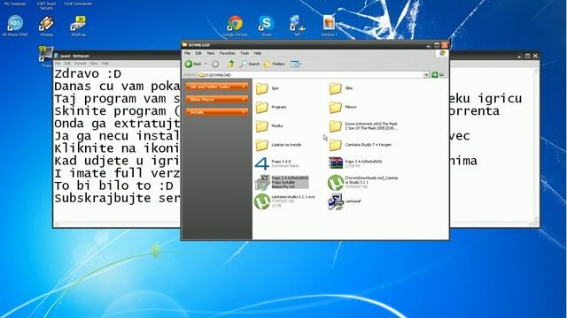Maximize the Notepad window
This screenshot has height=318, width=567.
[x=527, y=56]
